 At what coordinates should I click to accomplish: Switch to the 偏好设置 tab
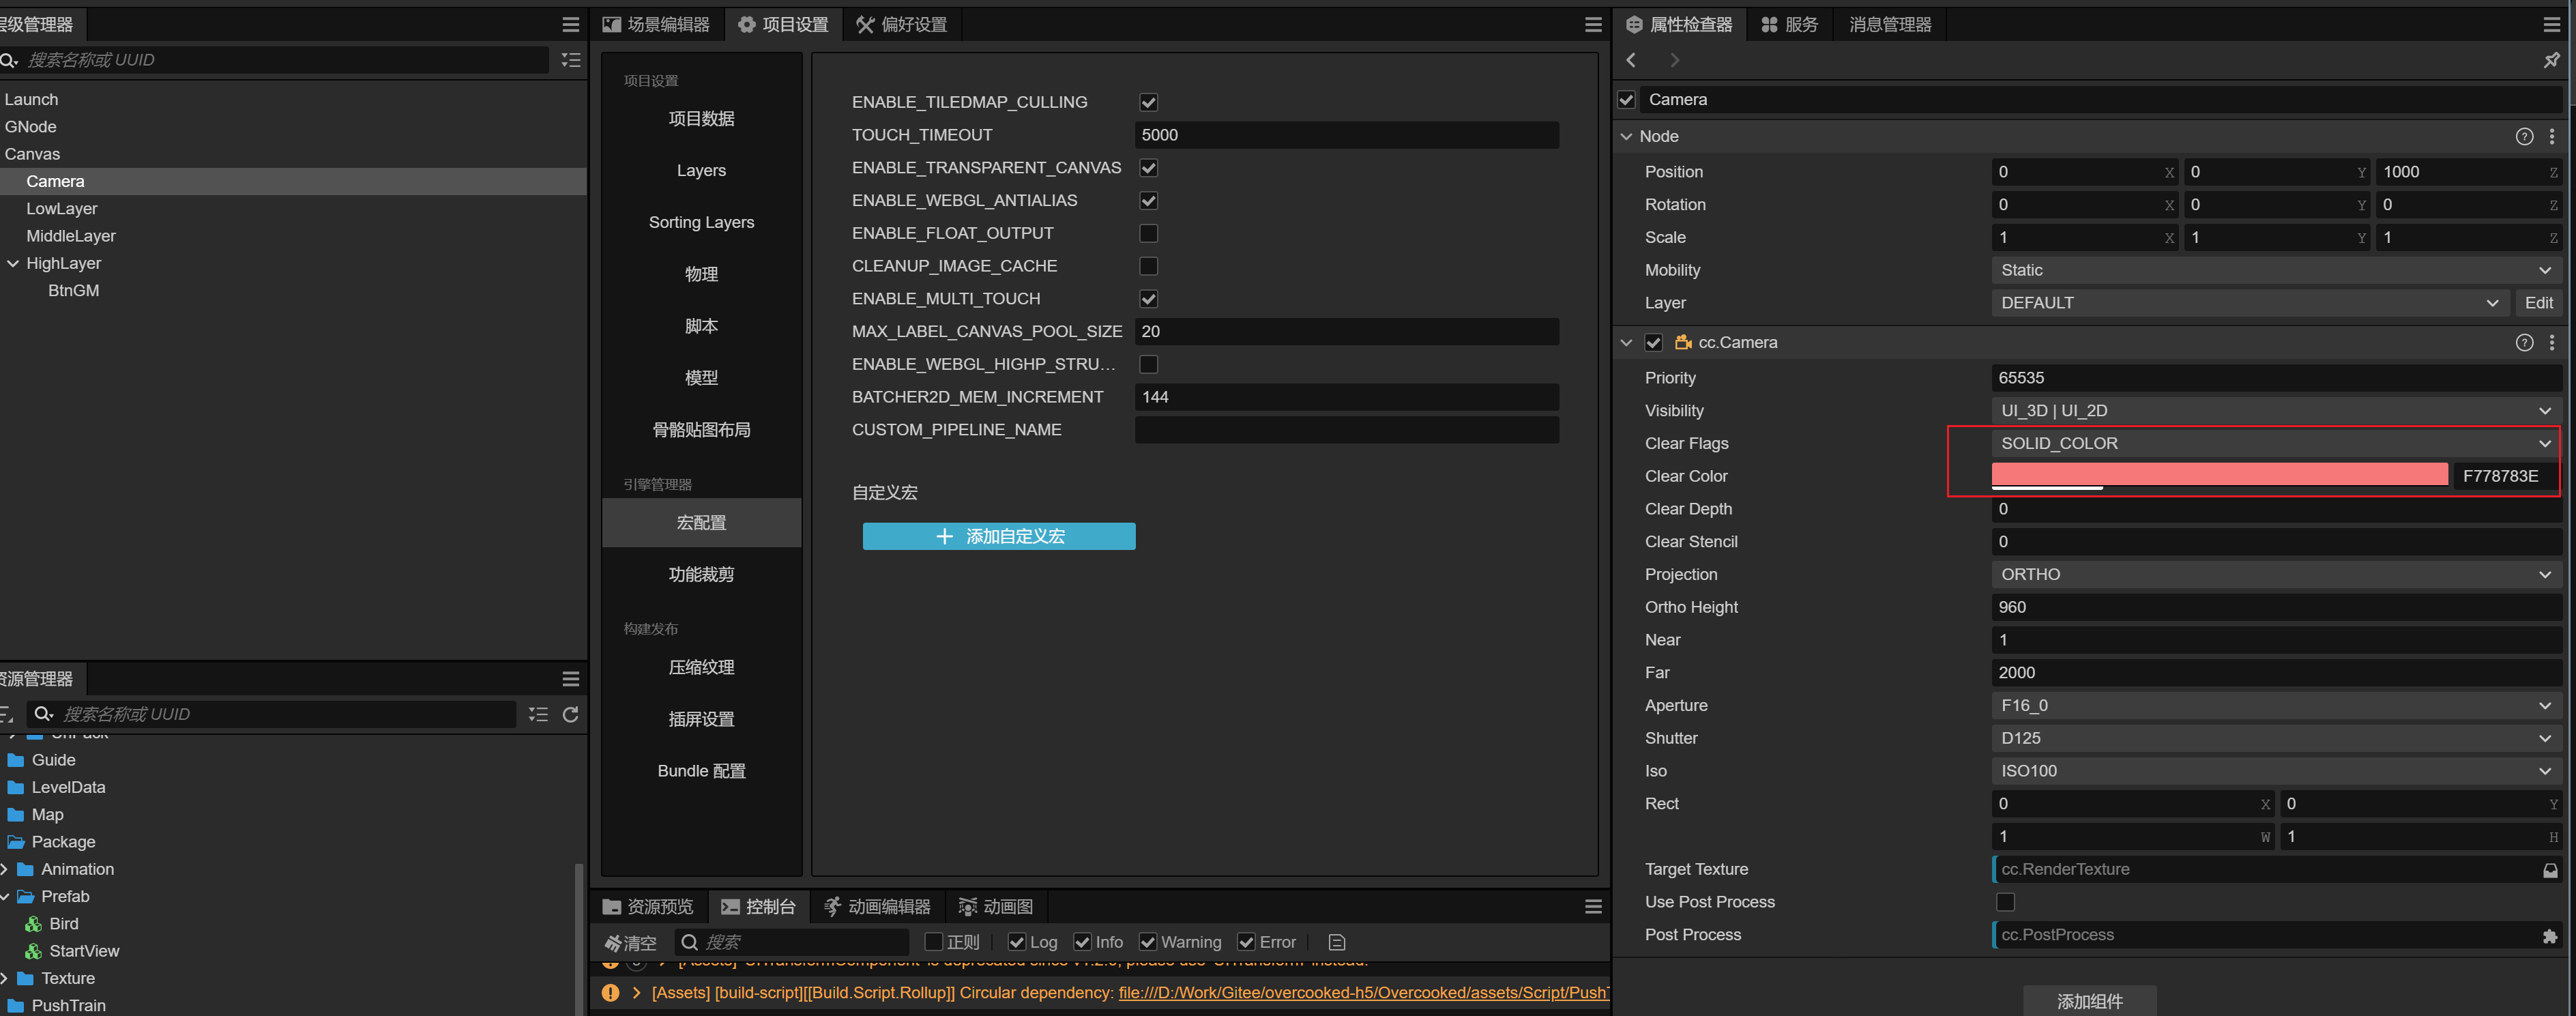pos(902,24)
